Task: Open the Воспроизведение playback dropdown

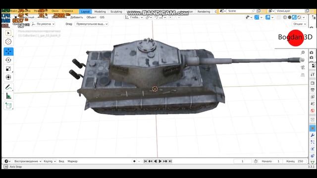Action: tap(28, 161)
